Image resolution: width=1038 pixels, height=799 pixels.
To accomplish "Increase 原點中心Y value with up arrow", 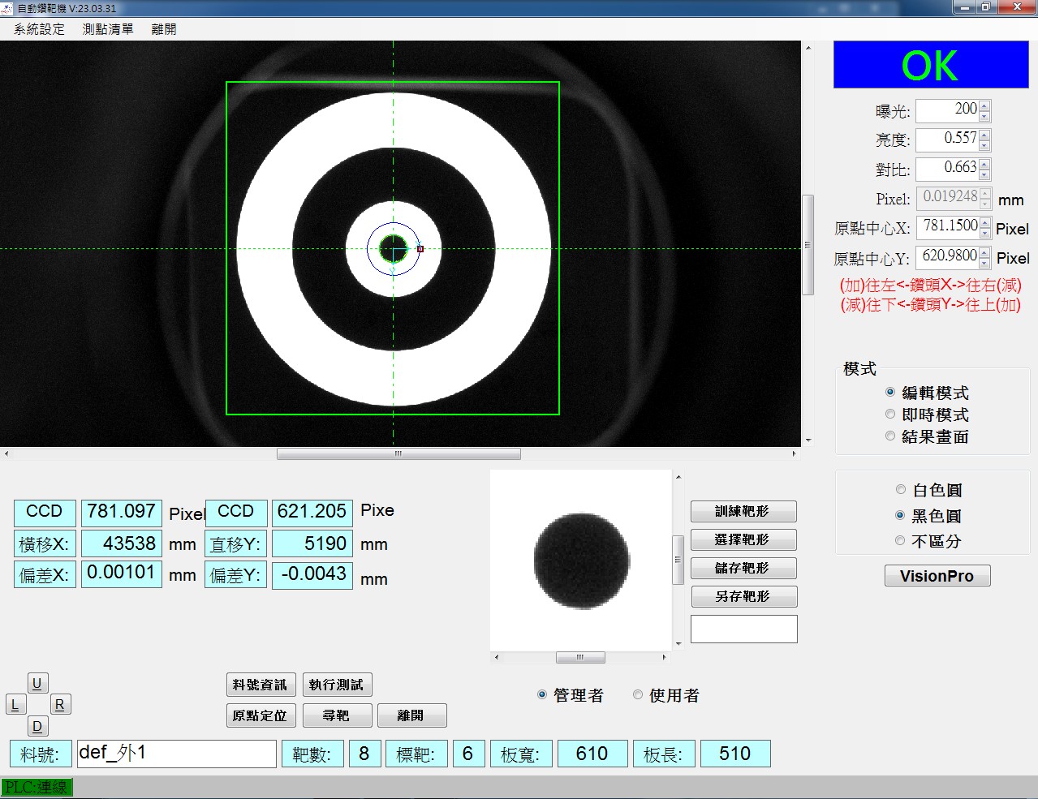I will point(985,252).
